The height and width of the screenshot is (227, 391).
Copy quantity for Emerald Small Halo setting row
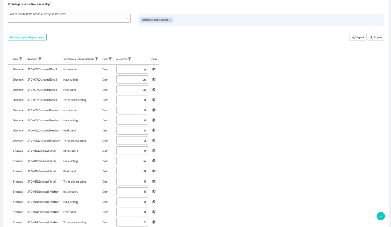pos(154,161)
